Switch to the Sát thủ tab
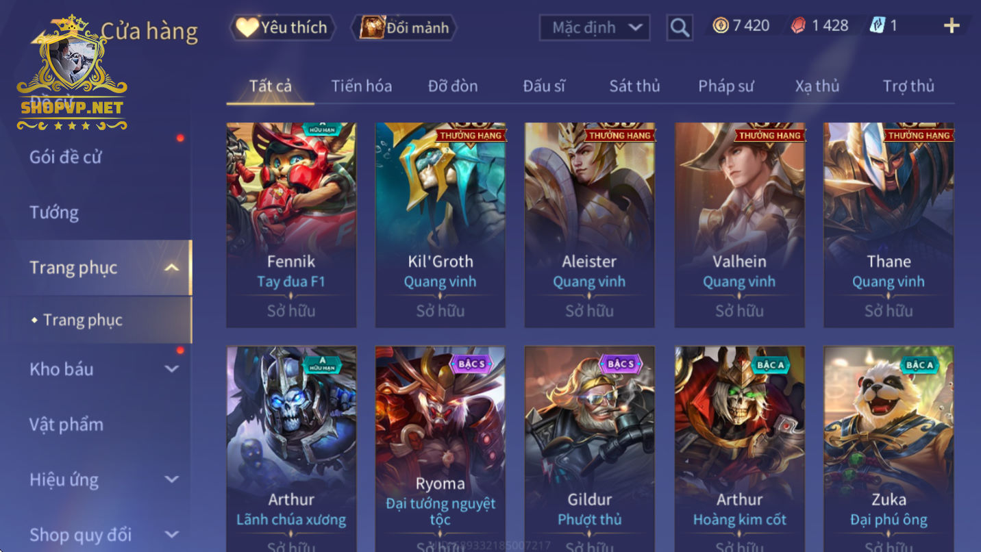The height and width of the screenshot is (552, 981). [634, 86]
